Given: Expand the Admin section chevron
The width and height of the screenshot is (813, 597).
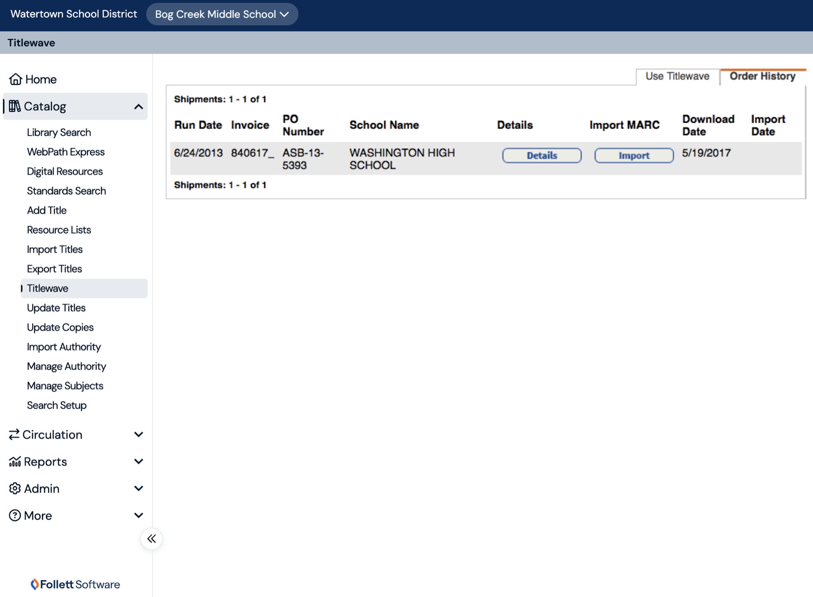Looking at the screenshot, I should coord(139,488).
